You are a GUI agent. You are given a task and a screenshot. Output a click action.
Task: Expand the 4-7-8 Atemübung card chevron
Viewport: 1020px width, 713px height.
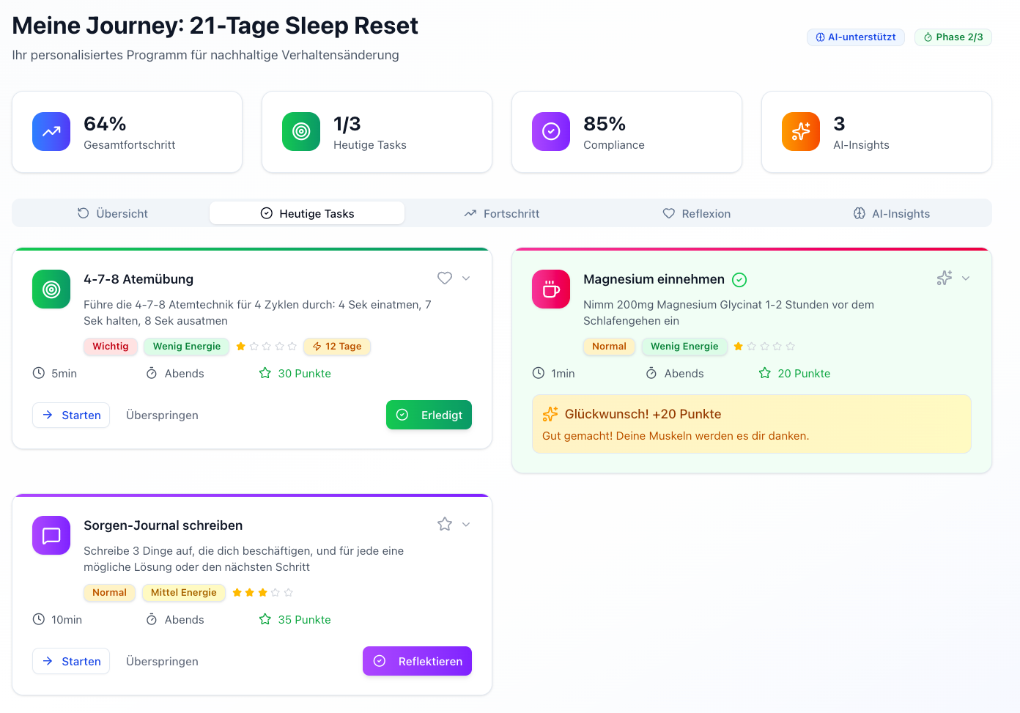[x=465, y=278]
